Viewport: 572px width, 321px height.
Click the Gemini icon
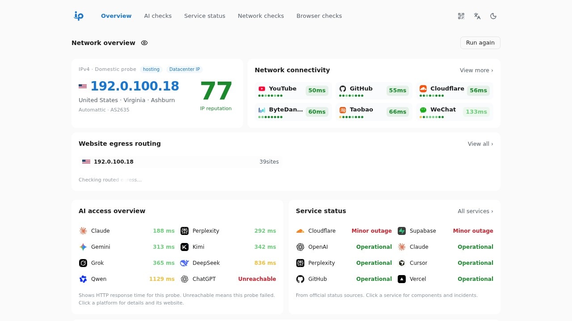[x=83, y=247]
